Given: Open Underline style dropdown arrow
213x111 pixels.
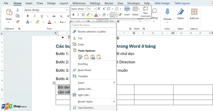Looking at the screenshot, I should pos(48,16).
